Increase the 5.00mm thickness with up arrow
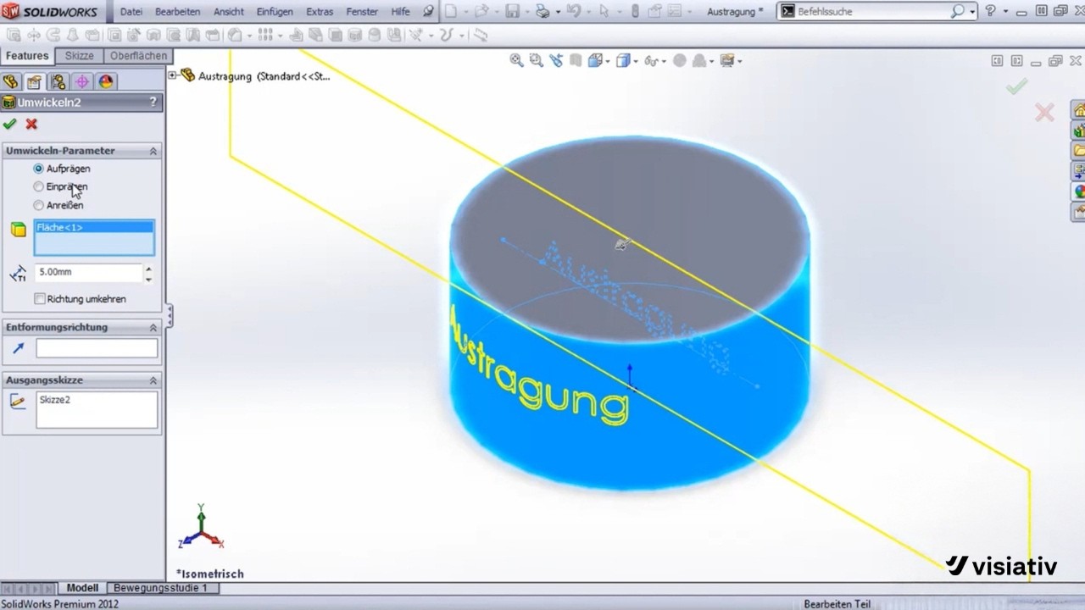The height and width of the screenshot is (610, 1085). point(148,268)
